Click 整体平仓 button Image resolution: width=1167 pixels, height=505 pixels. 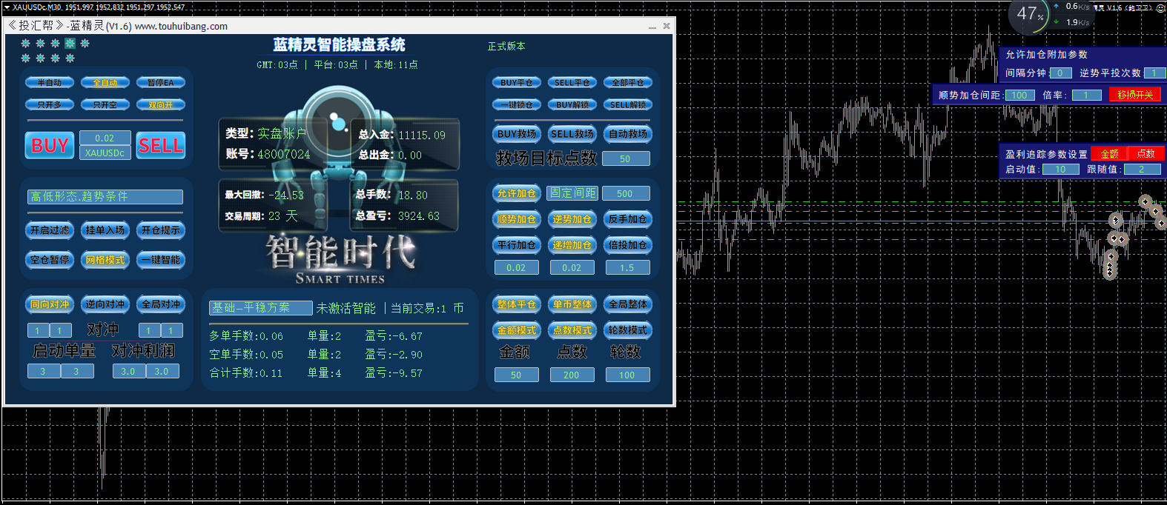point(517,304)
